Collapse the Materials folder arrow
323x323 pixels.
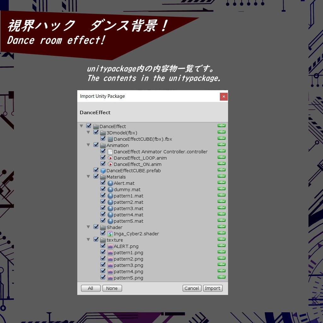[88, 177]
